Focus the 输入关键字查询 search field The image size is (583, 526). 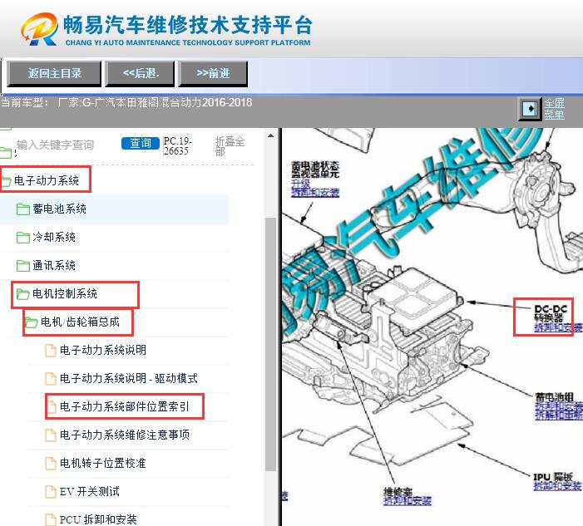pyautogui.click(x=55, y=145)
